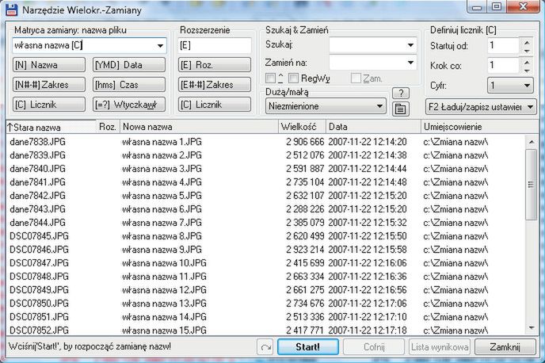Open the Szukaj dropdown list
545x363 pixels.
(x=410, y=45)
